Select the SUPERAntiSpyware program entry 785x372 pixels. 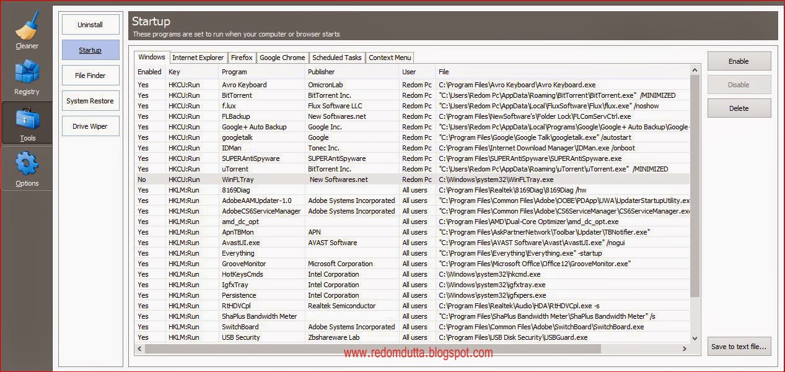pos(413,158)
